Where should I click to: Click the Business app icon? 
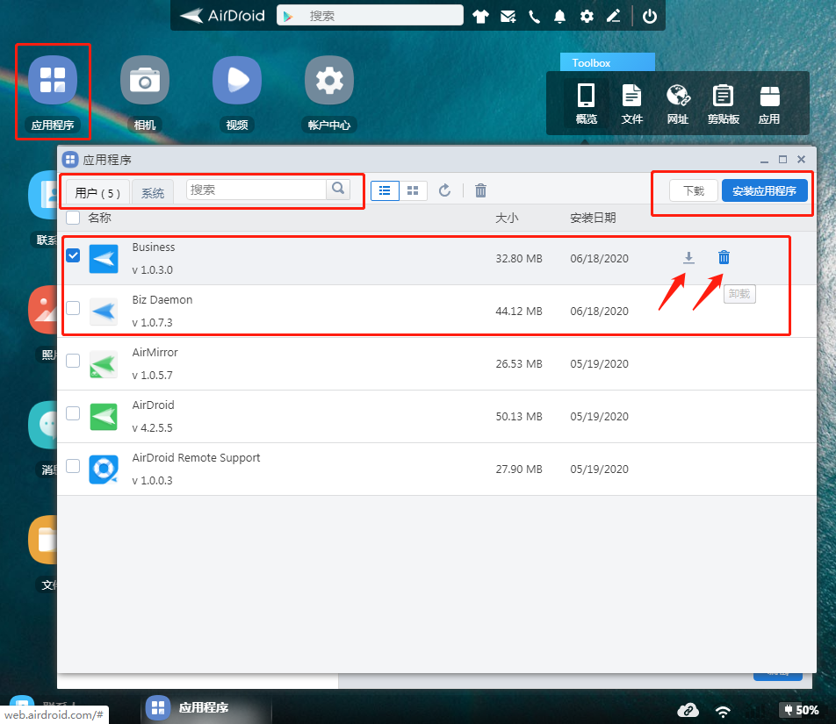tap(104, 258)
